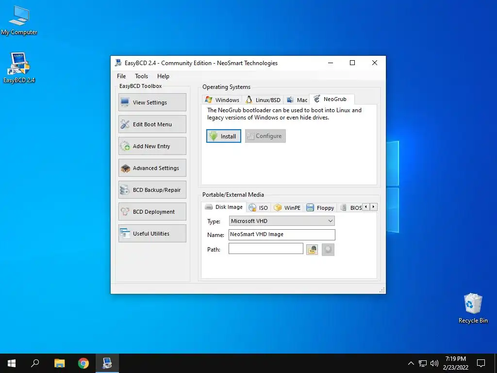
Task: Open volume control tray icon
Action: click(x=434, y=363)
